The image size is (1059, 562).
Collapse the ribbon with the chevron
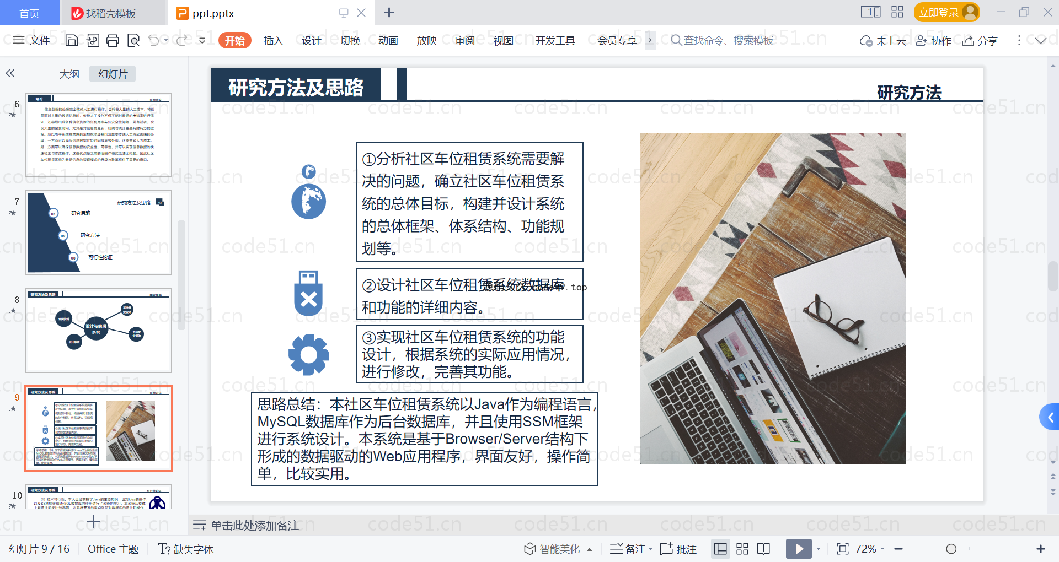(x=1040, y=40)
